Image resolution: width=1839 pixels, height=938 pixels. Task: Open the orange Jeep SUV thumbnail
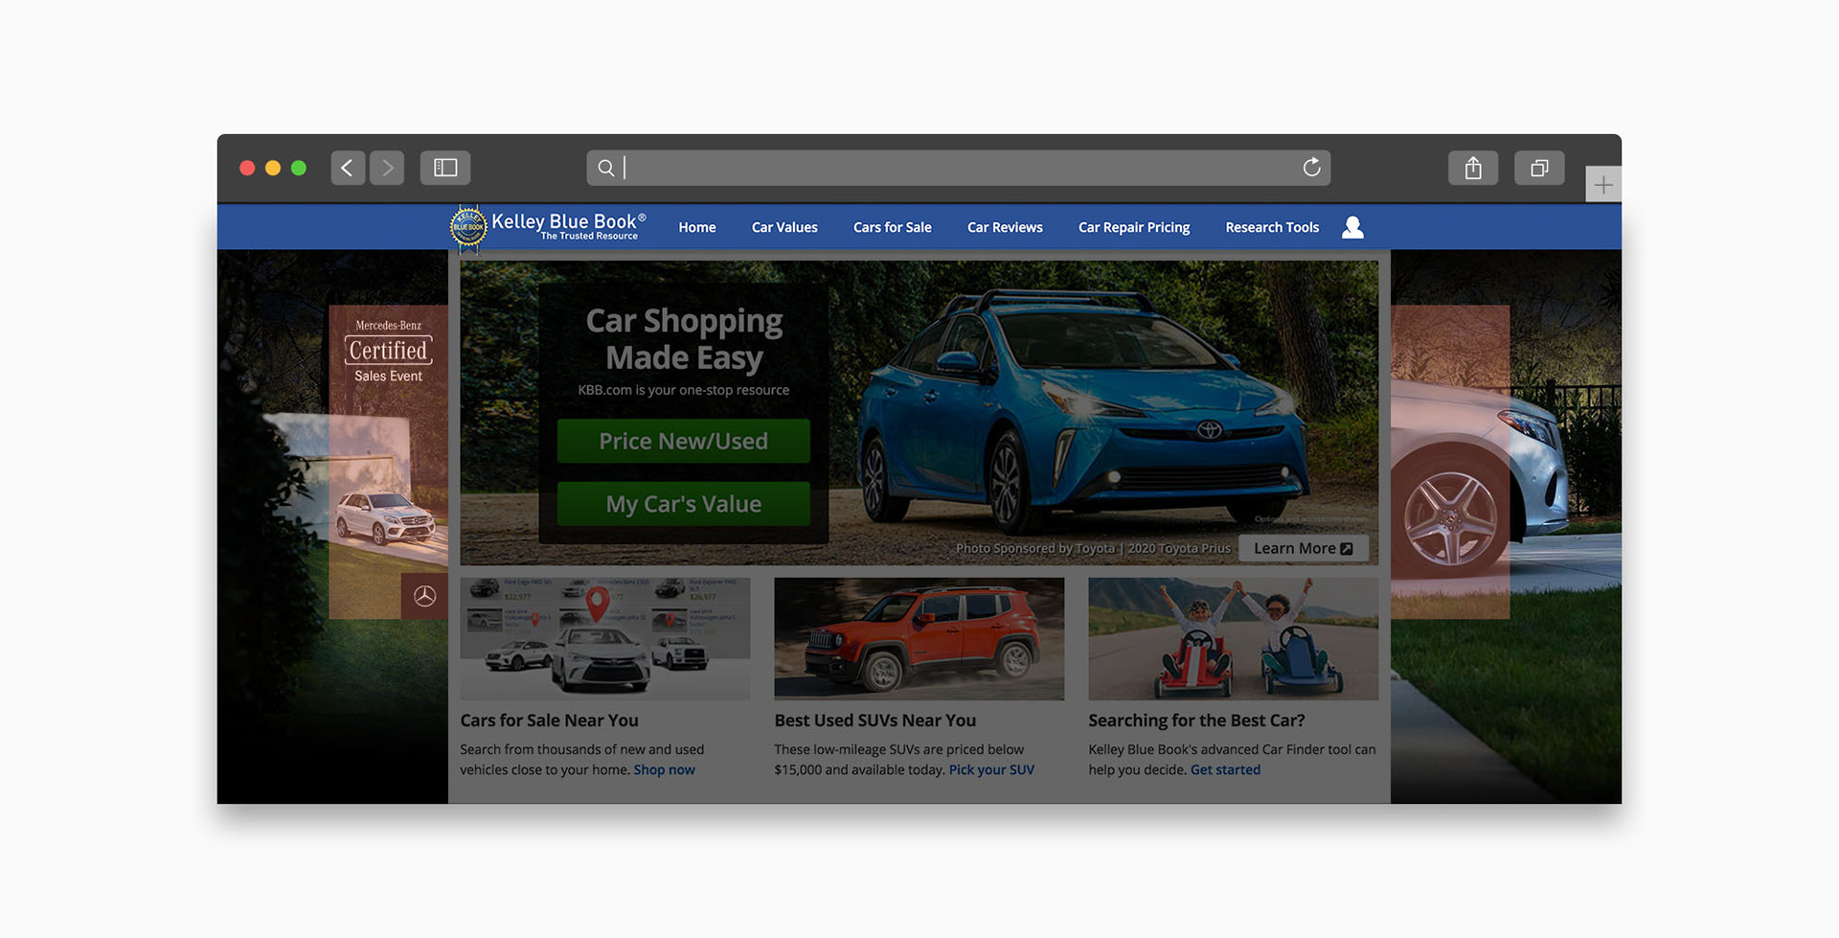[x=919, y=638]
